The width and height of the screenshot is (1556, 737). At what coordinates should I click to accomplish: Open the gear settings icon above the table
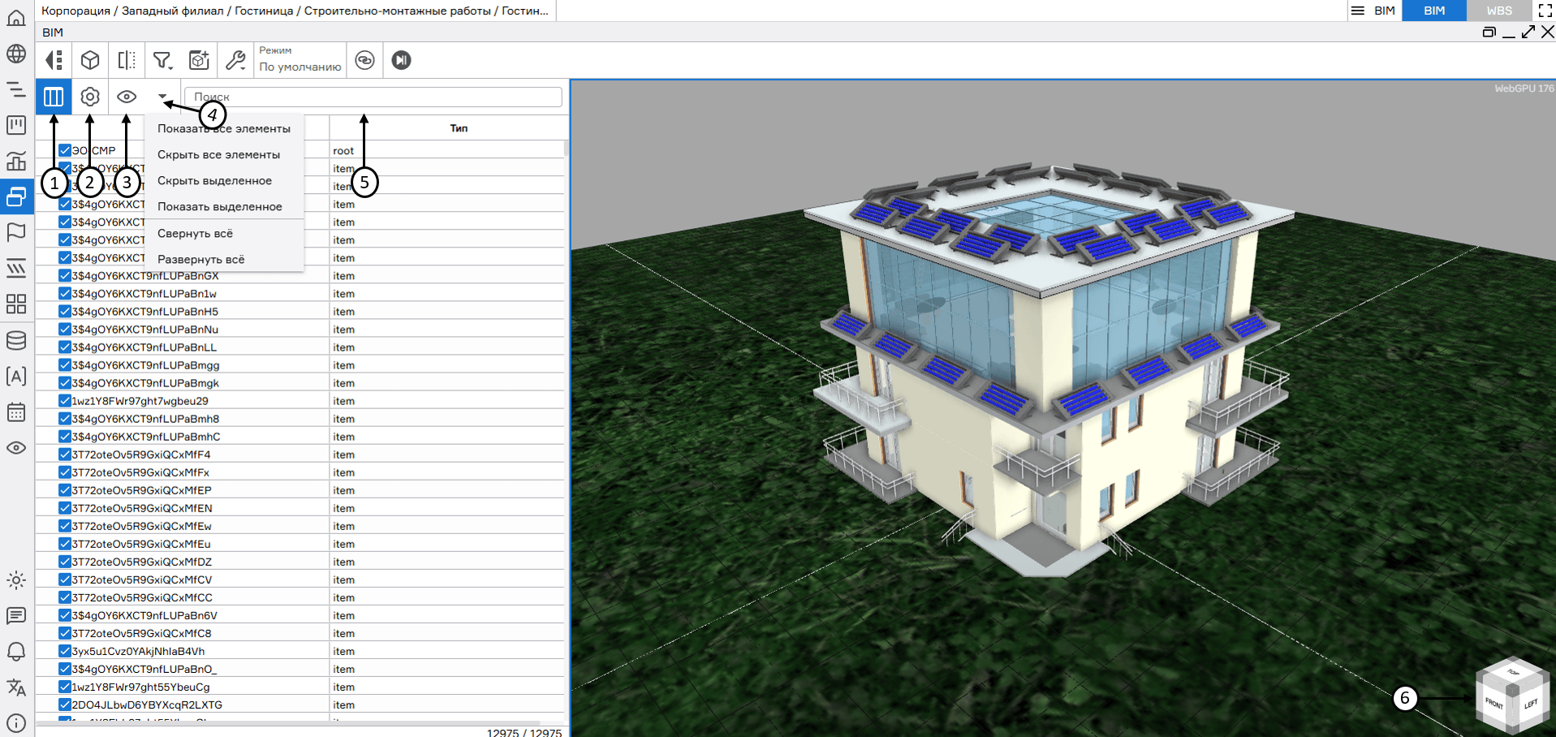pyautogui.click(x=90, y=97)
